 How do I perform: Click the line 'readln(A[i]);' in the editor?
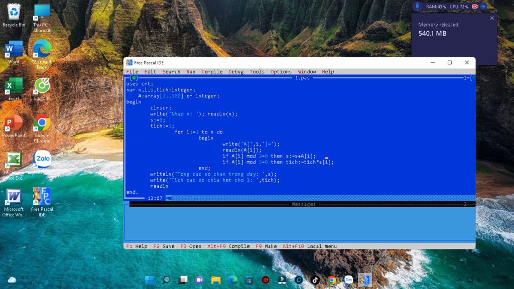click(242, 150)
